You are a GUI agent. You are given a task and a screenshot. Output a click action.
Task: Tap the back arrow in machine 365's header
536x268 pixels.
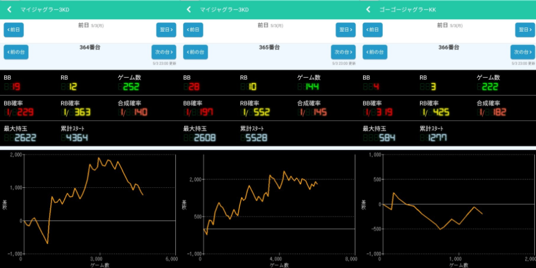point(188,10)
